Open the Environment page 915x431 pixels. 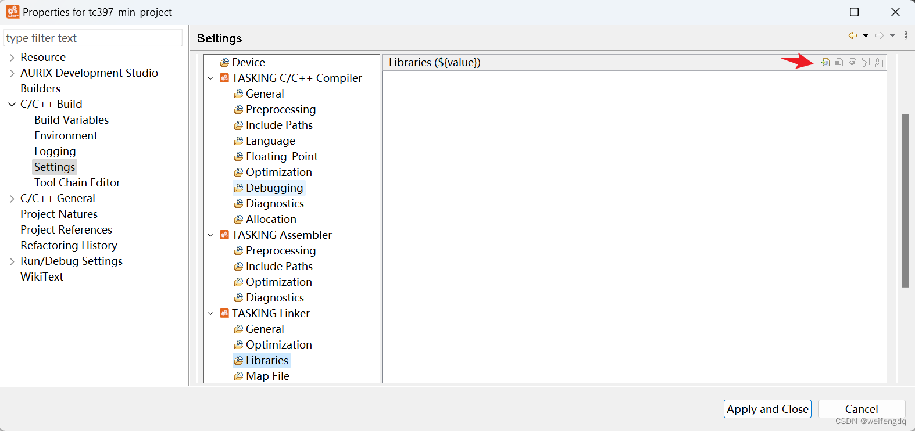pyautogui.click(x=66, y=135)
